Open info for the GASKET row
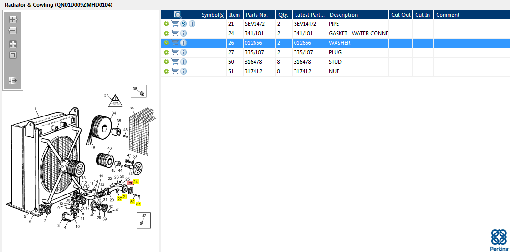Image resolution: width=510 pixels, height=252 pixels. coord(184,33)
